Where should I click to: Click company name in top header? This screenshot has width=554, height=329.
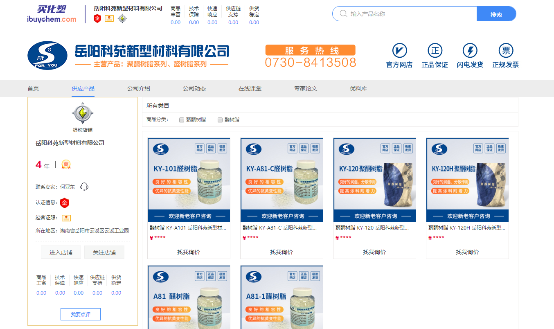coord(128,8)
